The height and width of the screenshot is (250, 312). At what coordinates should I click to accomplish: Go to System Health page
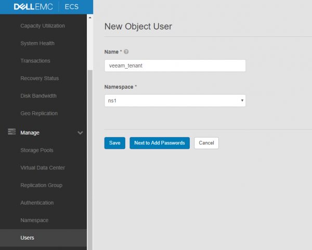click(37, 43)
